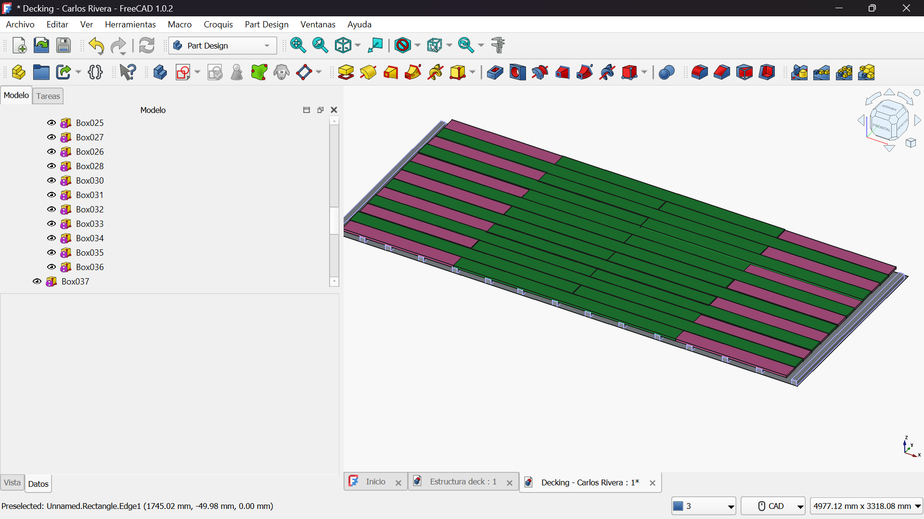The height and width of the screenshot is (519, 924).
Task: Expand the draw style dropdown arrow
Action: 417,46
